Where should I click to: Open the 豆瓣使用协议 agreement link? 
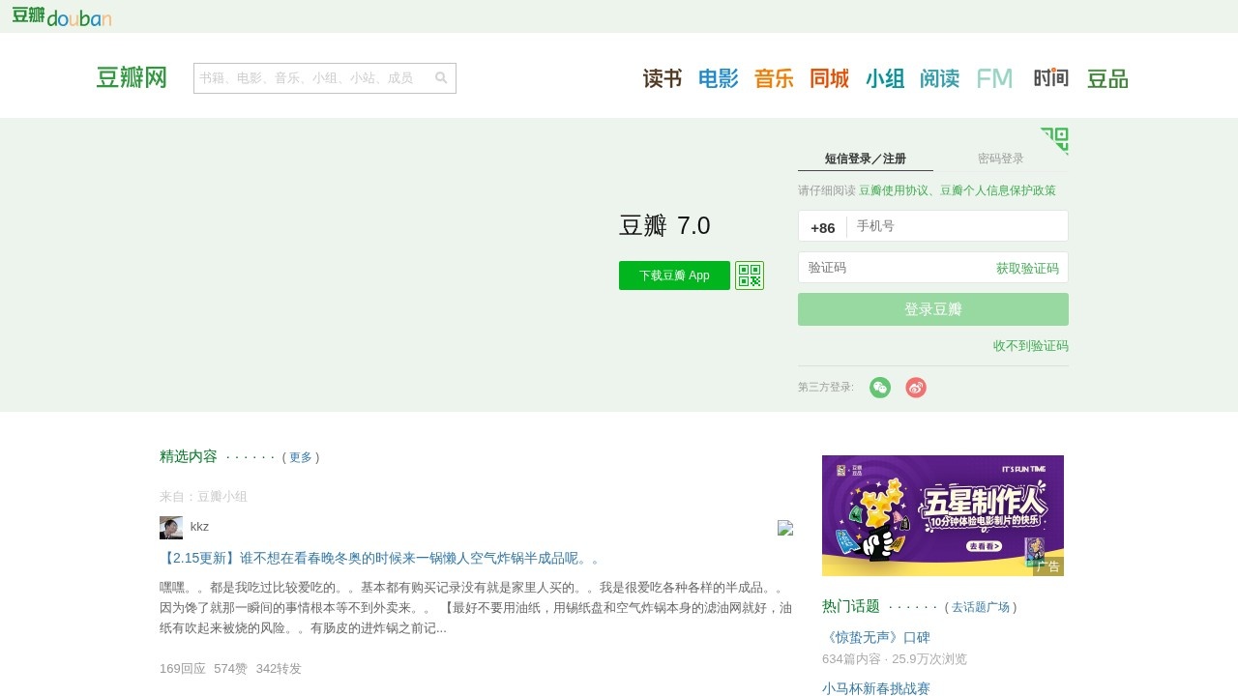click(x=892, y=190)
